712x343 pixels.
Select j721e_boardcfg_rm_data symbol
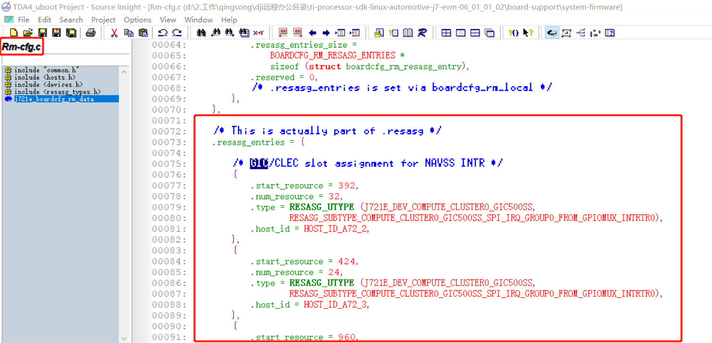(x=53, y=99)
